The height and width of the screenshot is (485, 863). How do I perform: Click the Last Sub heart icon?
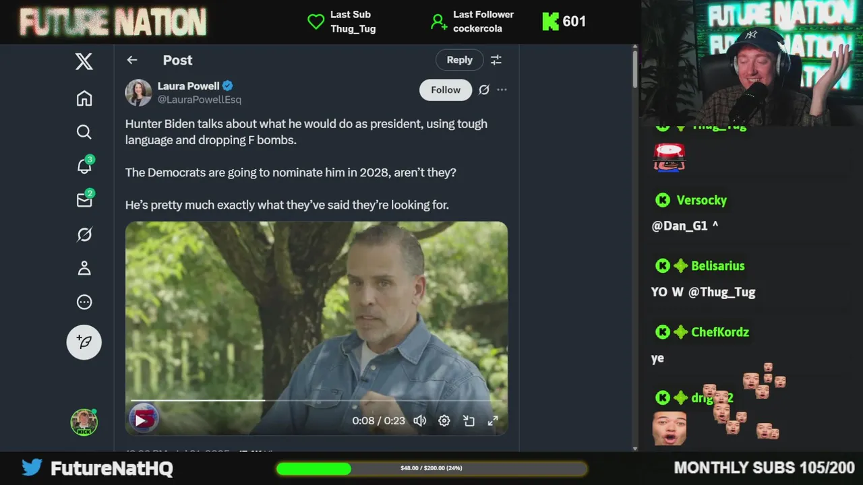(x=316, y=22)
